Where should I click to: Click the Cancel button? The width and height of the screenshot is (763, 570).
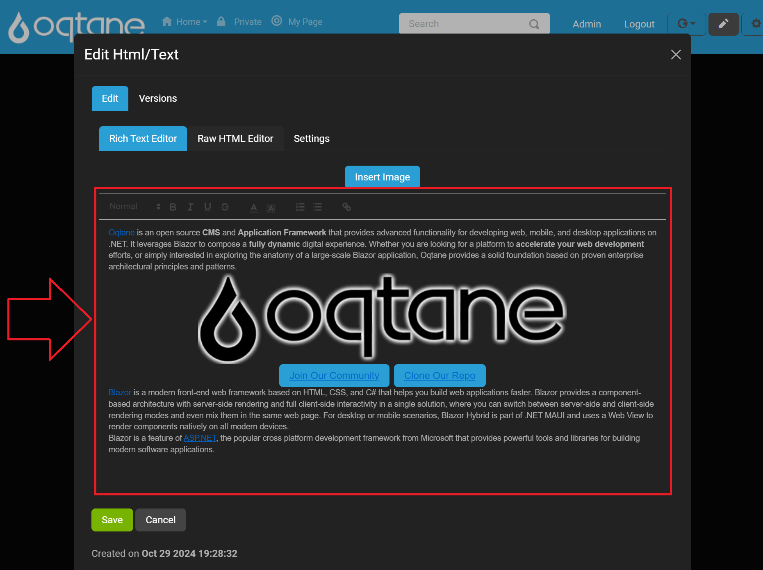(161, 520)
